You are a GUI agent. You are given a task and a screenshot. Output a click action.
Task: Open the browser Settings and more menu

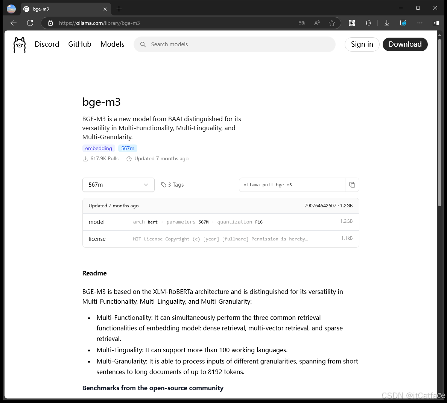(420, 23)
